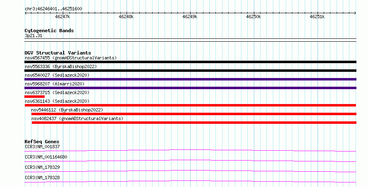Image resolution: width=368 pixels, height=187 pixels.
Task: Click the nsv5968207 (Almarri2020) label
Action: [55, 84]
